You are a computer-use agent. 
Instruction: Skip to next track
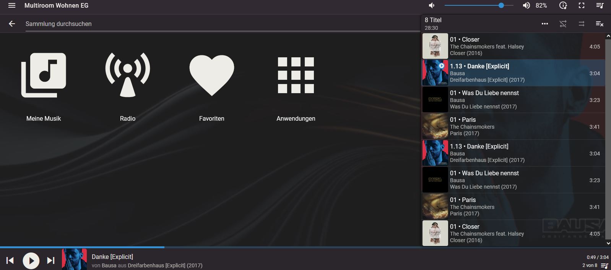pos(50,260)
